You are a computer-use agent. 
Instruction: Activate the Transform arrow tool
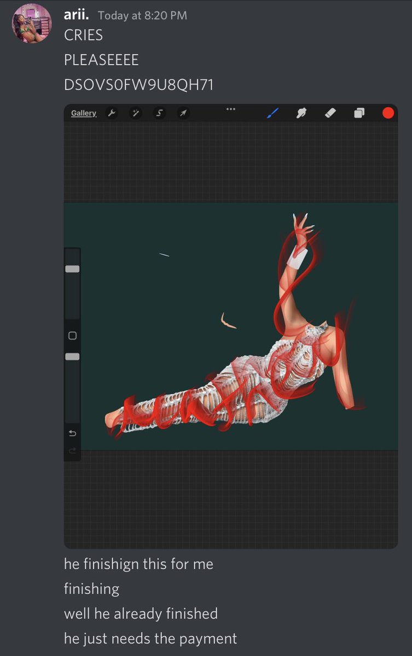tap(183, 113)
